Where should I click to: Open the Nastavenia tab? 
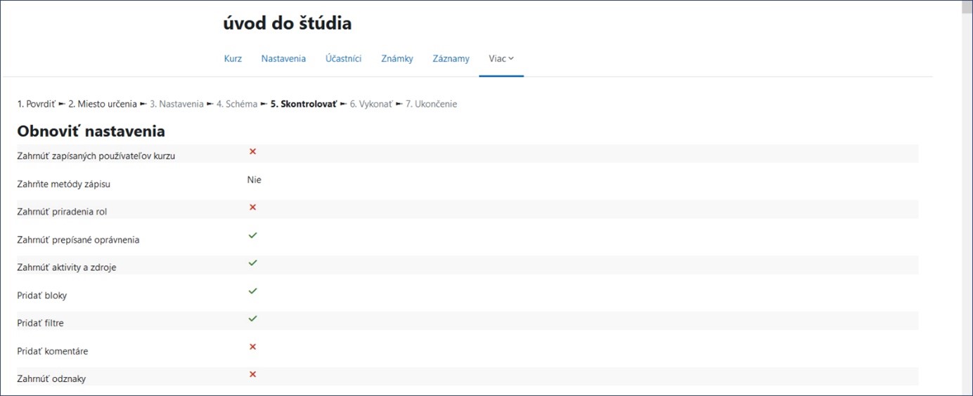(x=283, y=59)
